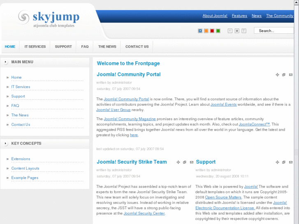The height and width of the screenshot is (224, 299).
Task: Click the 'here' link in article
Action: 134,135
